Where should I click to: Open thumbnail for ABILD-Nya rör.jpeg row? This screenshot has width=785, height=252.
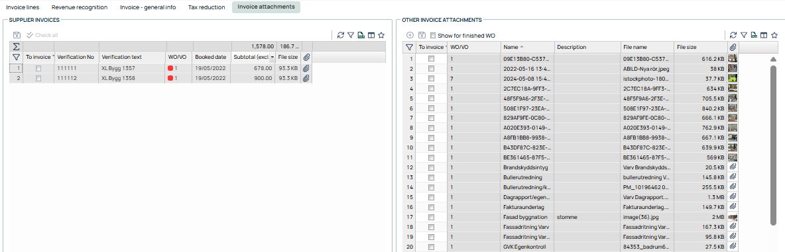point(733,68)
